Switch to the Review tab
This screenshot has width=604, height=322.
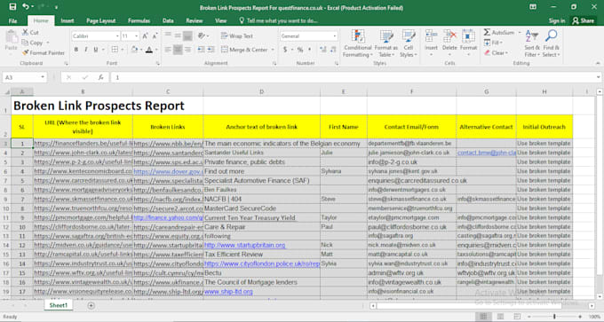tap(195, 20)
